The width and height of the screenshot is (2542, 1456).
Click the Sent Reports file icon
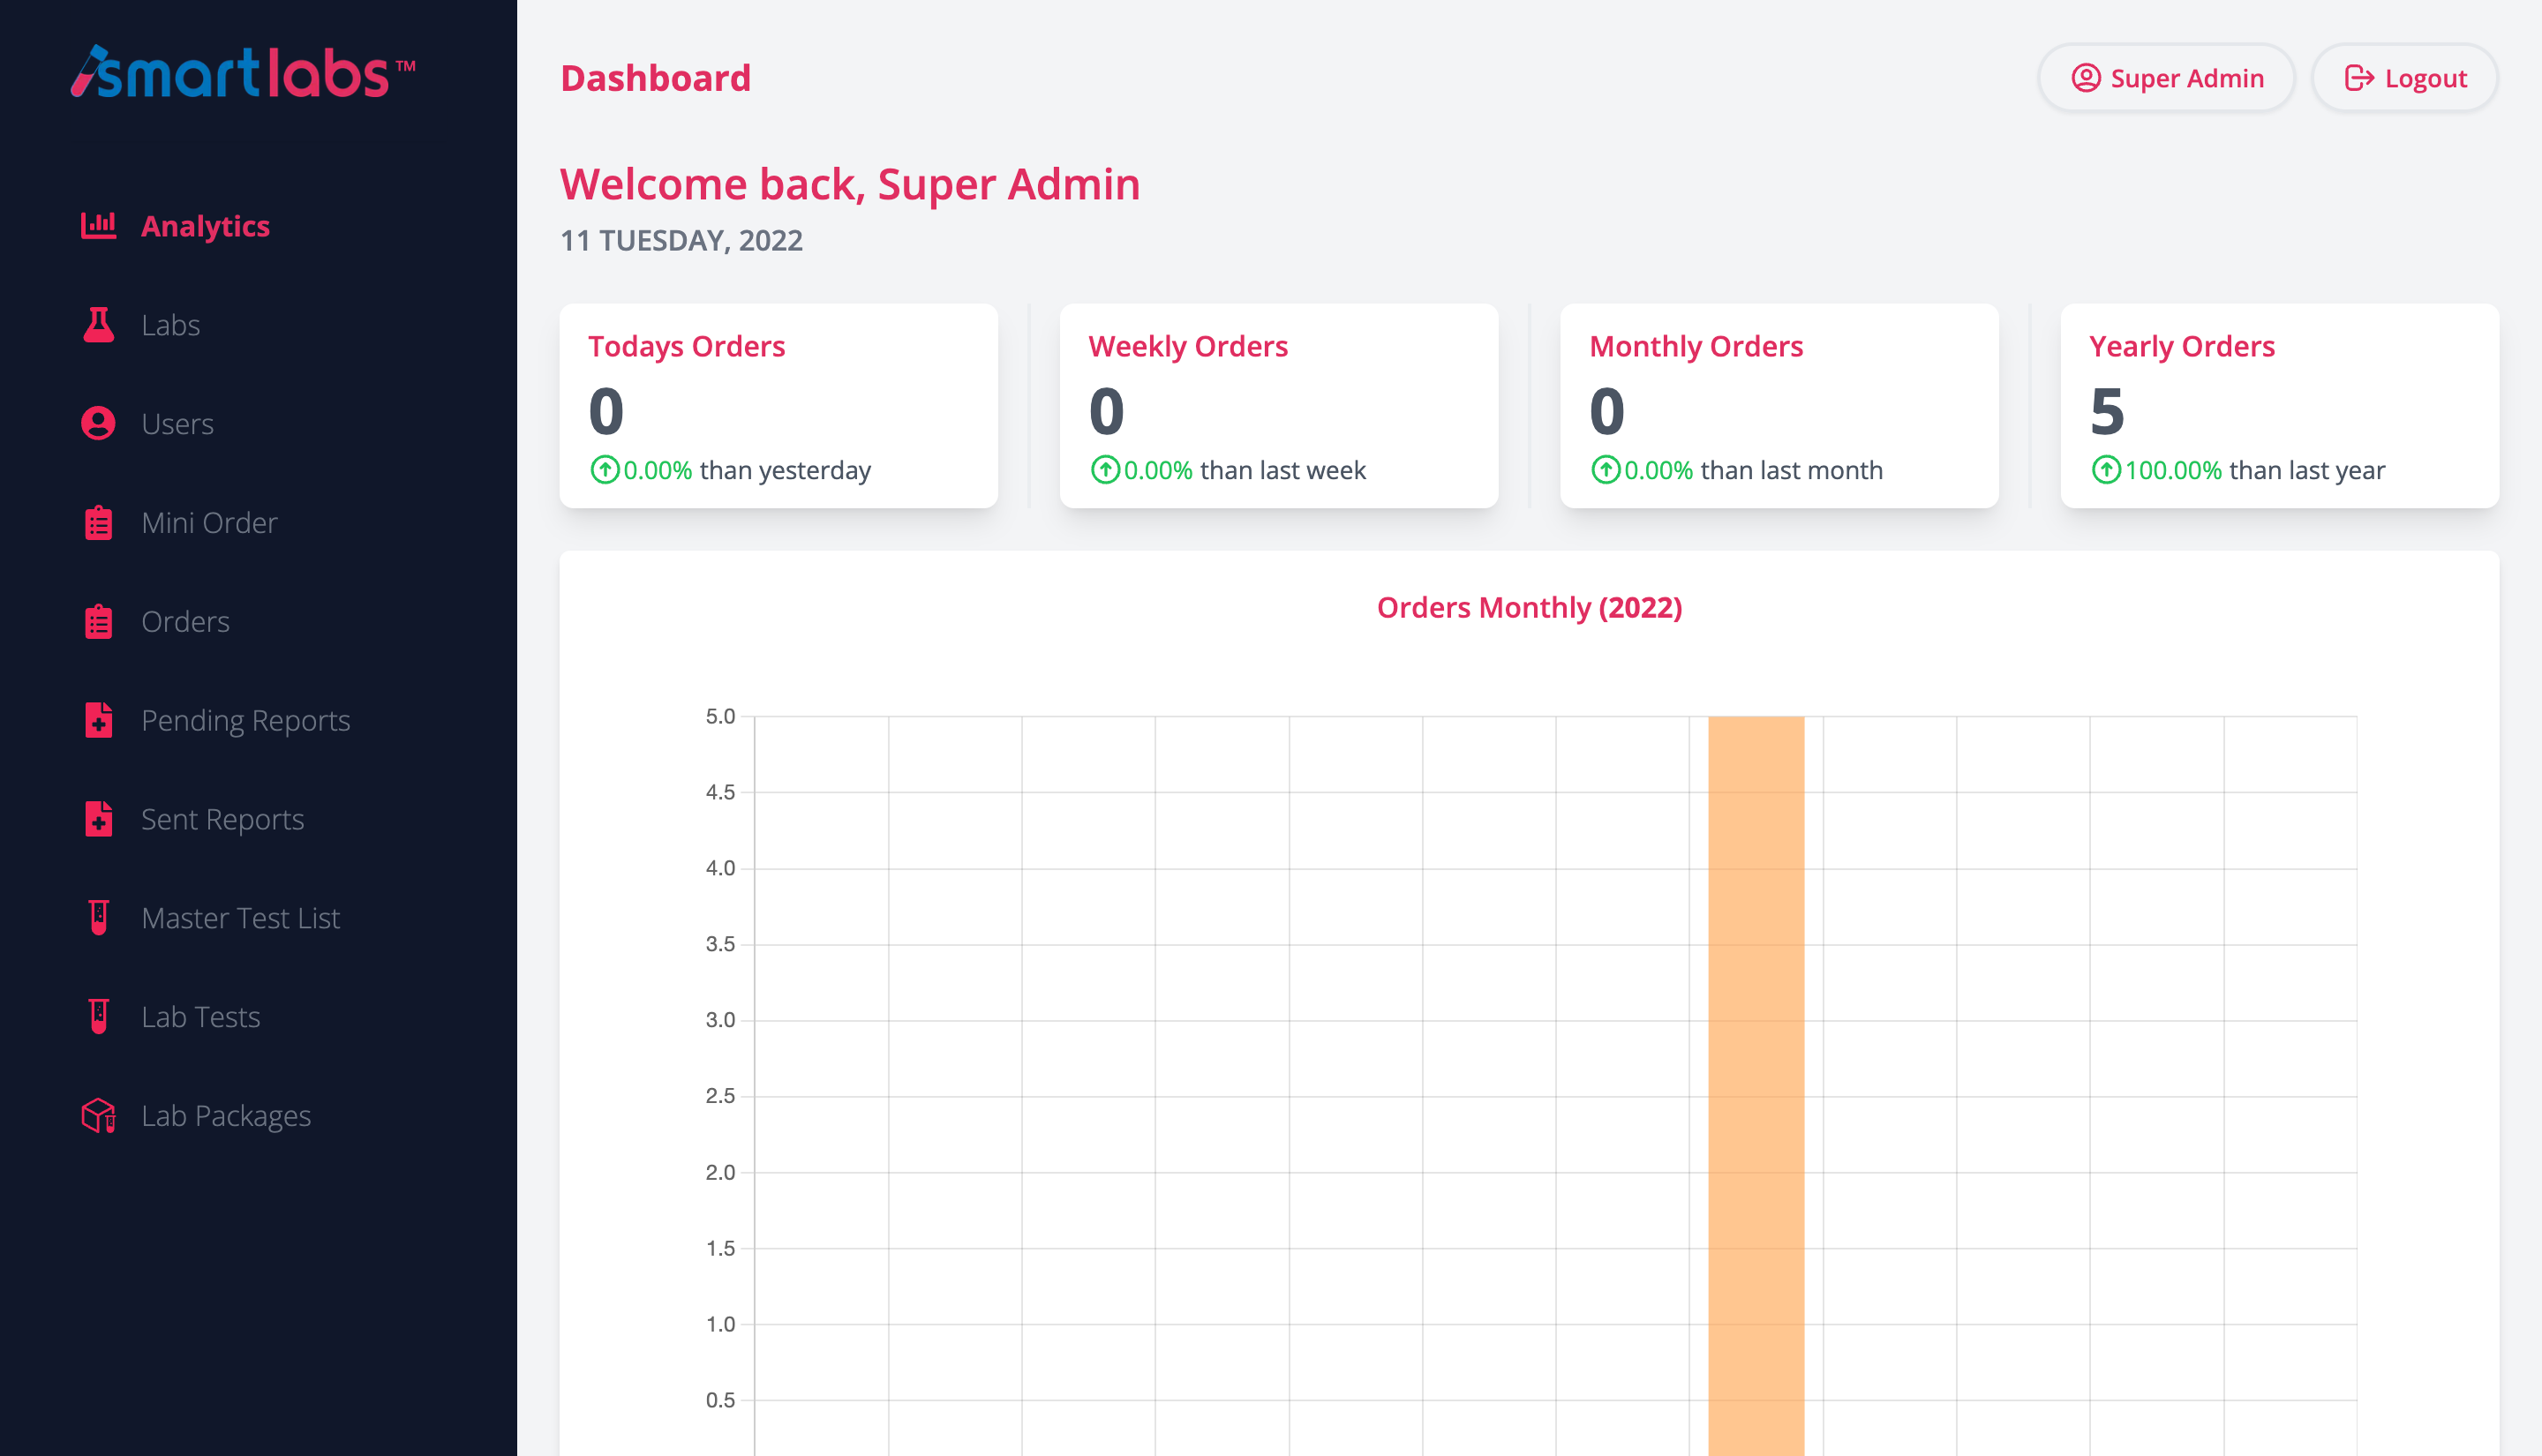pyautogui.click(x=98, y=819)
